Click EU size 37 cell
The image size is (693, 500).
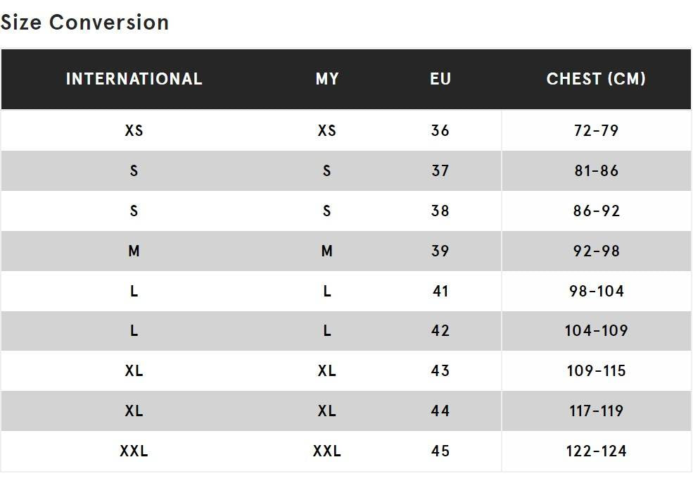(x=440, y=171)
